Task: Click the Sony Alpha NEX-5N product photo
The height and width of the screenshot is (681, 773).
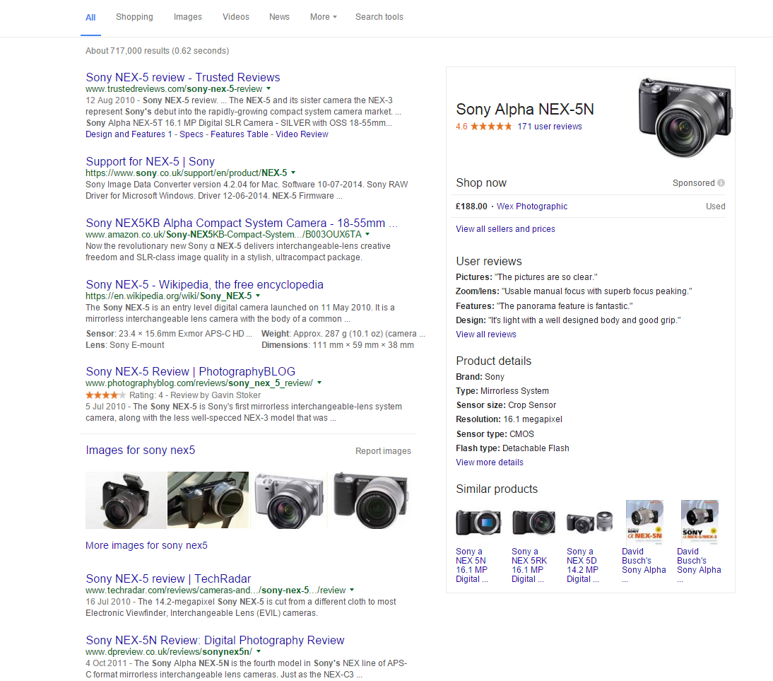Action: pos(685,117)
